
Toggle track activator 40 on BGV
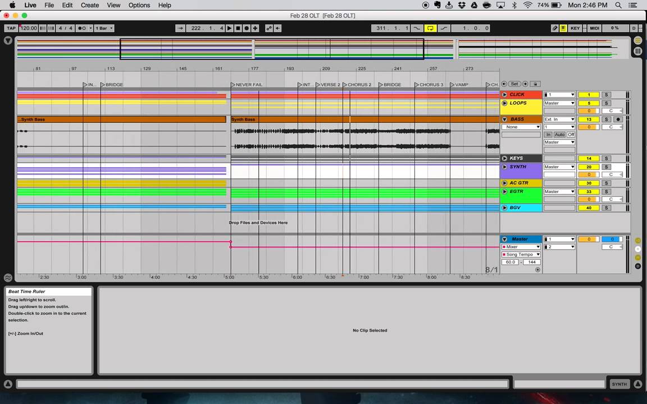[x=589, y=208]
